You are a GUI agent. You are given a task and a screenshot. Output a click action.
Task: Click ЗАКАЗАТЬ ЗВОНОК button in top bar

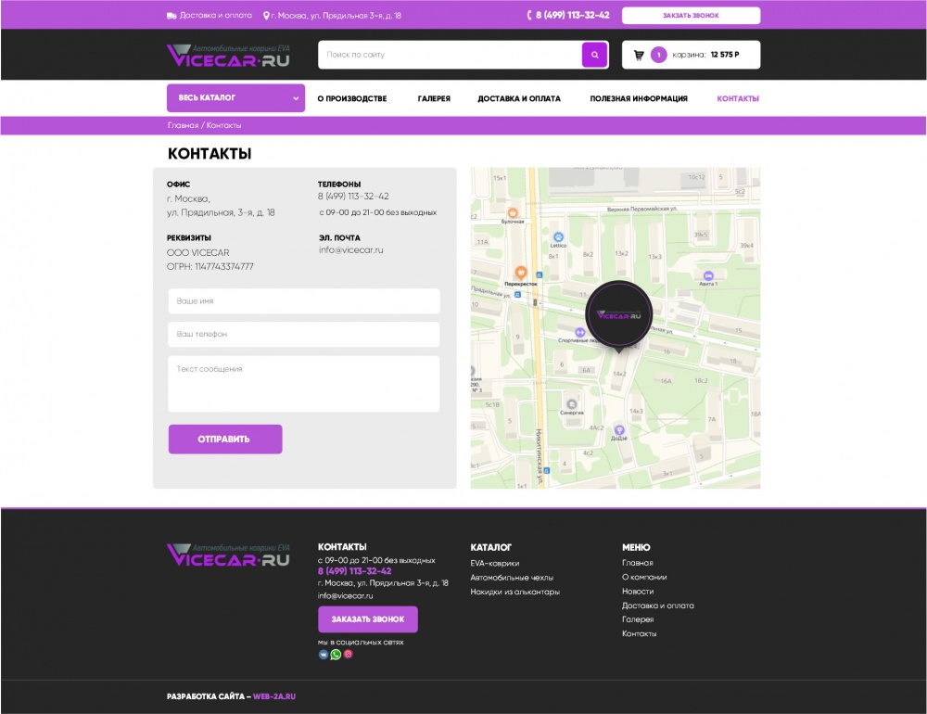pos(691,16)
